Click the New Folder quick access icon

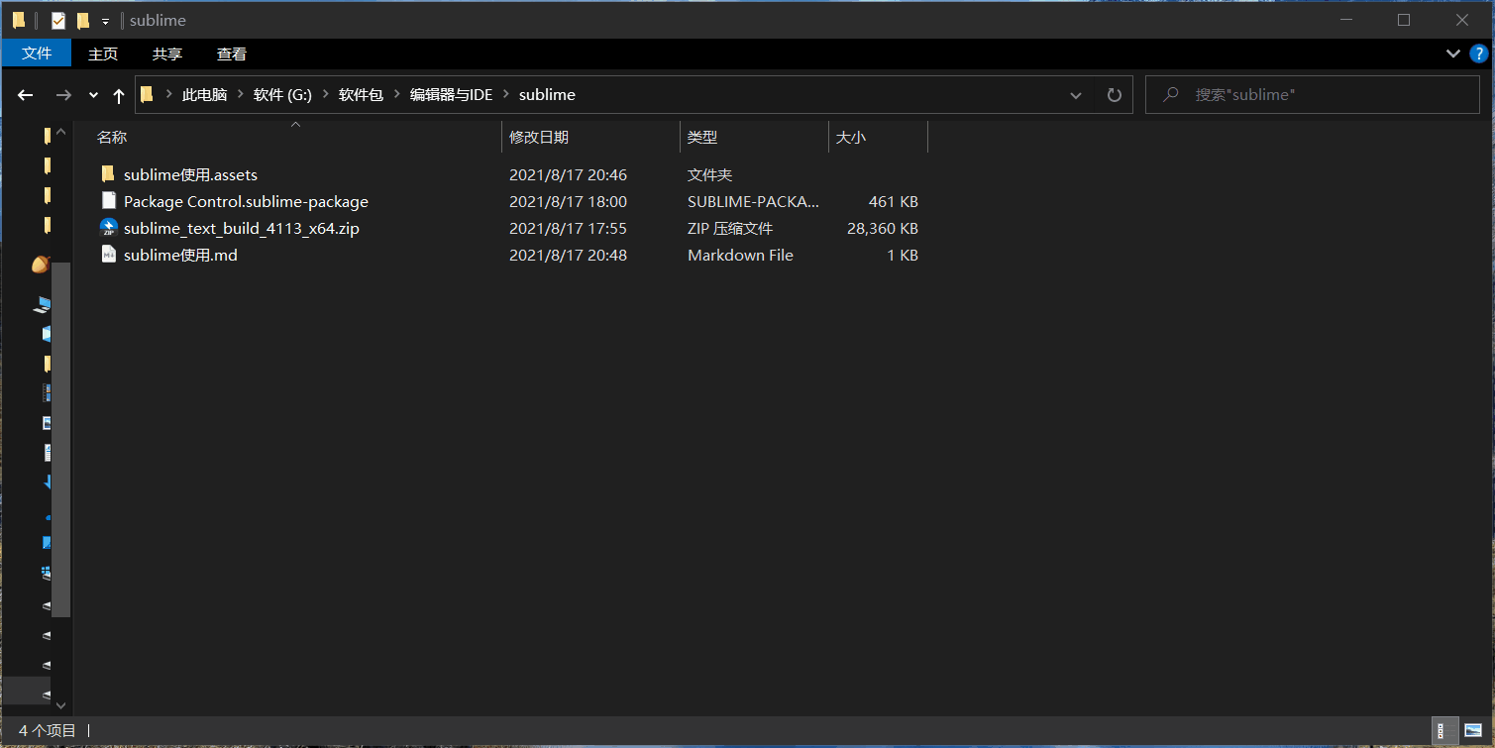click(x=83, y=20)
